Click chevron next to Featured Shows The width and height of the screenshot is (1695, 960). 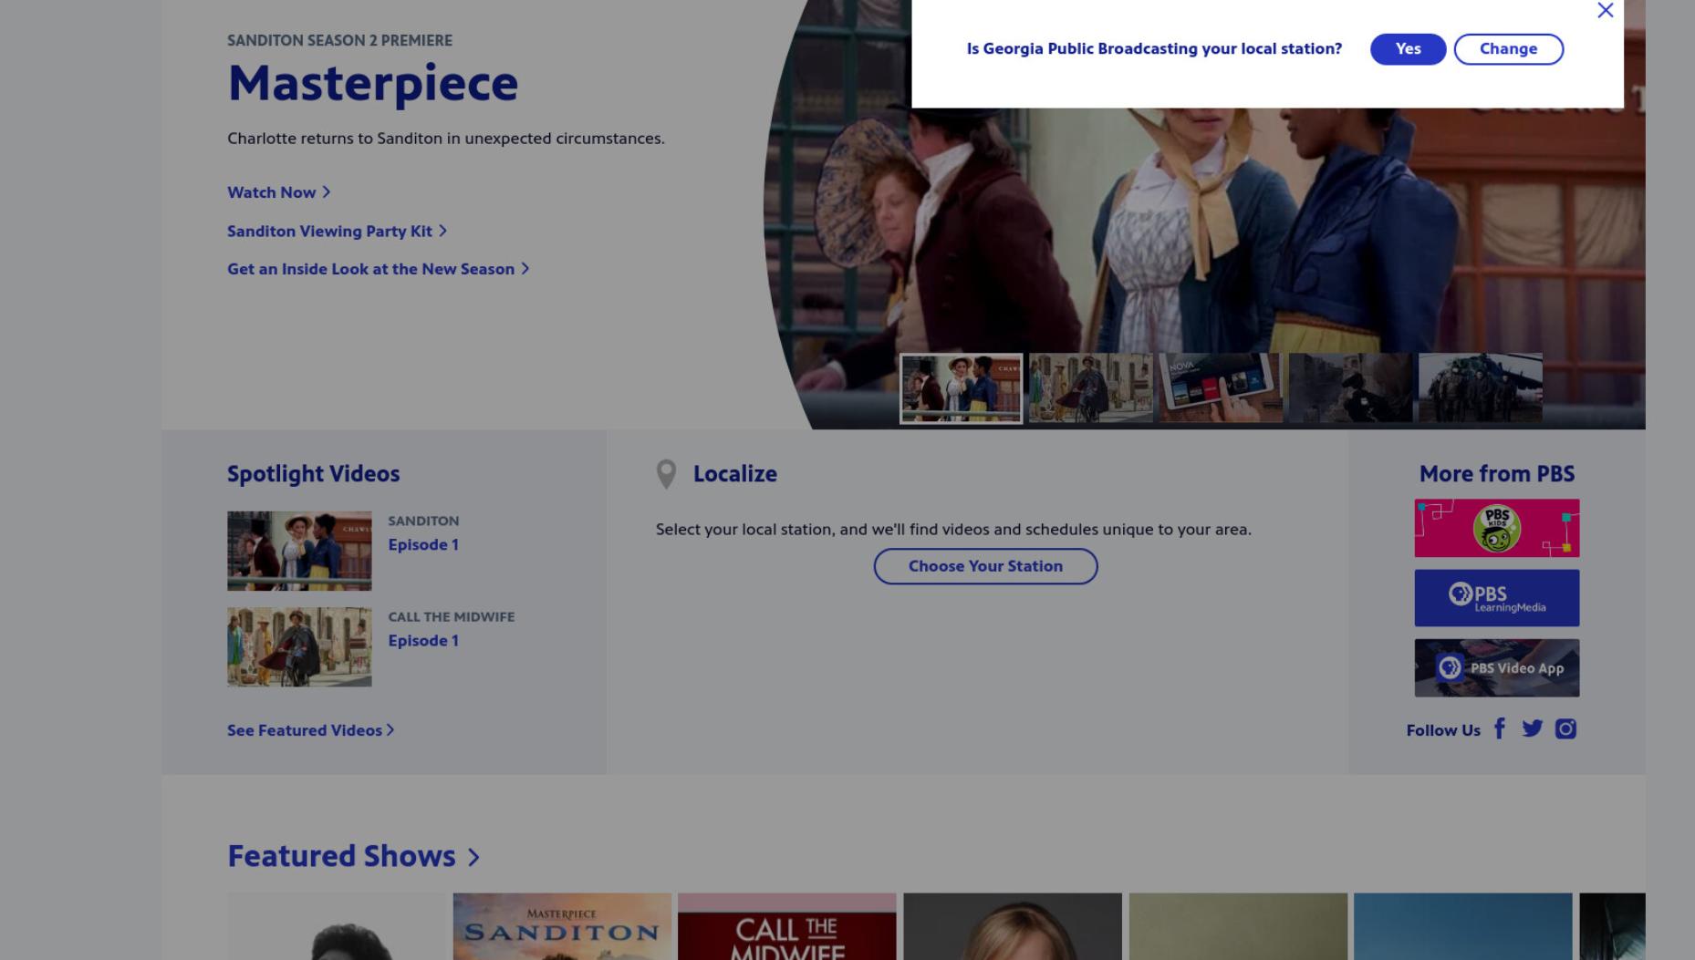point(473,857)
